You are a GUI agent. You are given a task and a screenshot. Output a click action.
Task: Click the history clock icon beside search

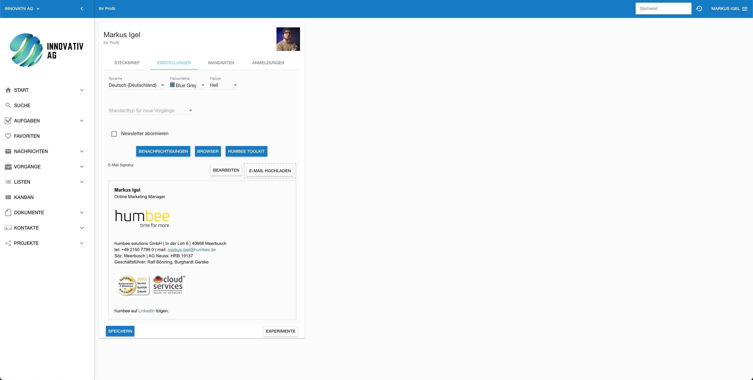(x=699, y=9)
